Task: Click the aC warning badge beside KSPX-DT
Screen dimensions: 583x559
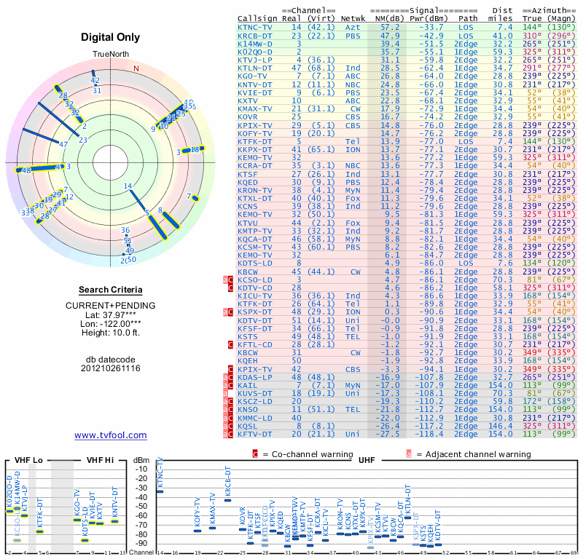Action: point(228,312)
